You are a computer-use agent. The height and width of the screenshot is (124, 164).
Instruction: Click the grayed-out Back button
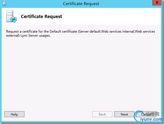102,114
